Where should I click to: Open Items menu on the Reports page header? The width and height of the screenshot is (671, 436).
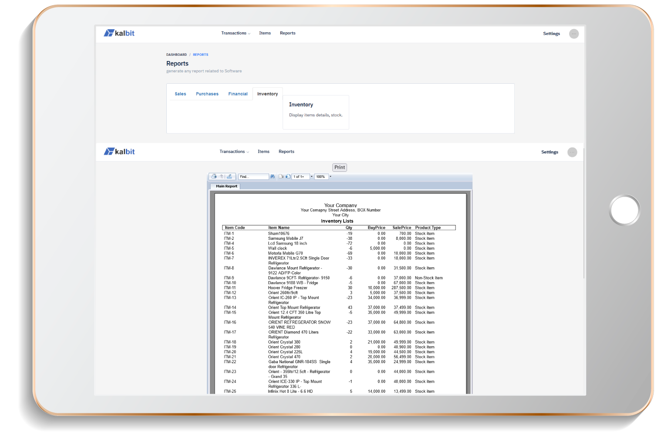tap(265, 33)
